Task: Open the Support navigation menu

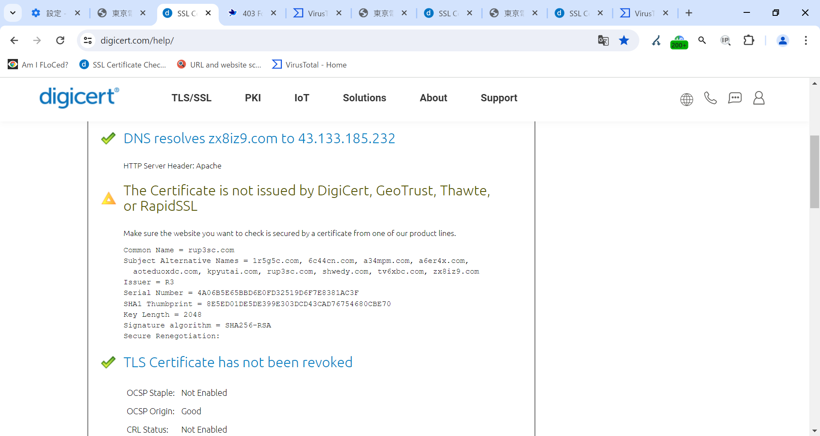Action: (x=499, y=98)
